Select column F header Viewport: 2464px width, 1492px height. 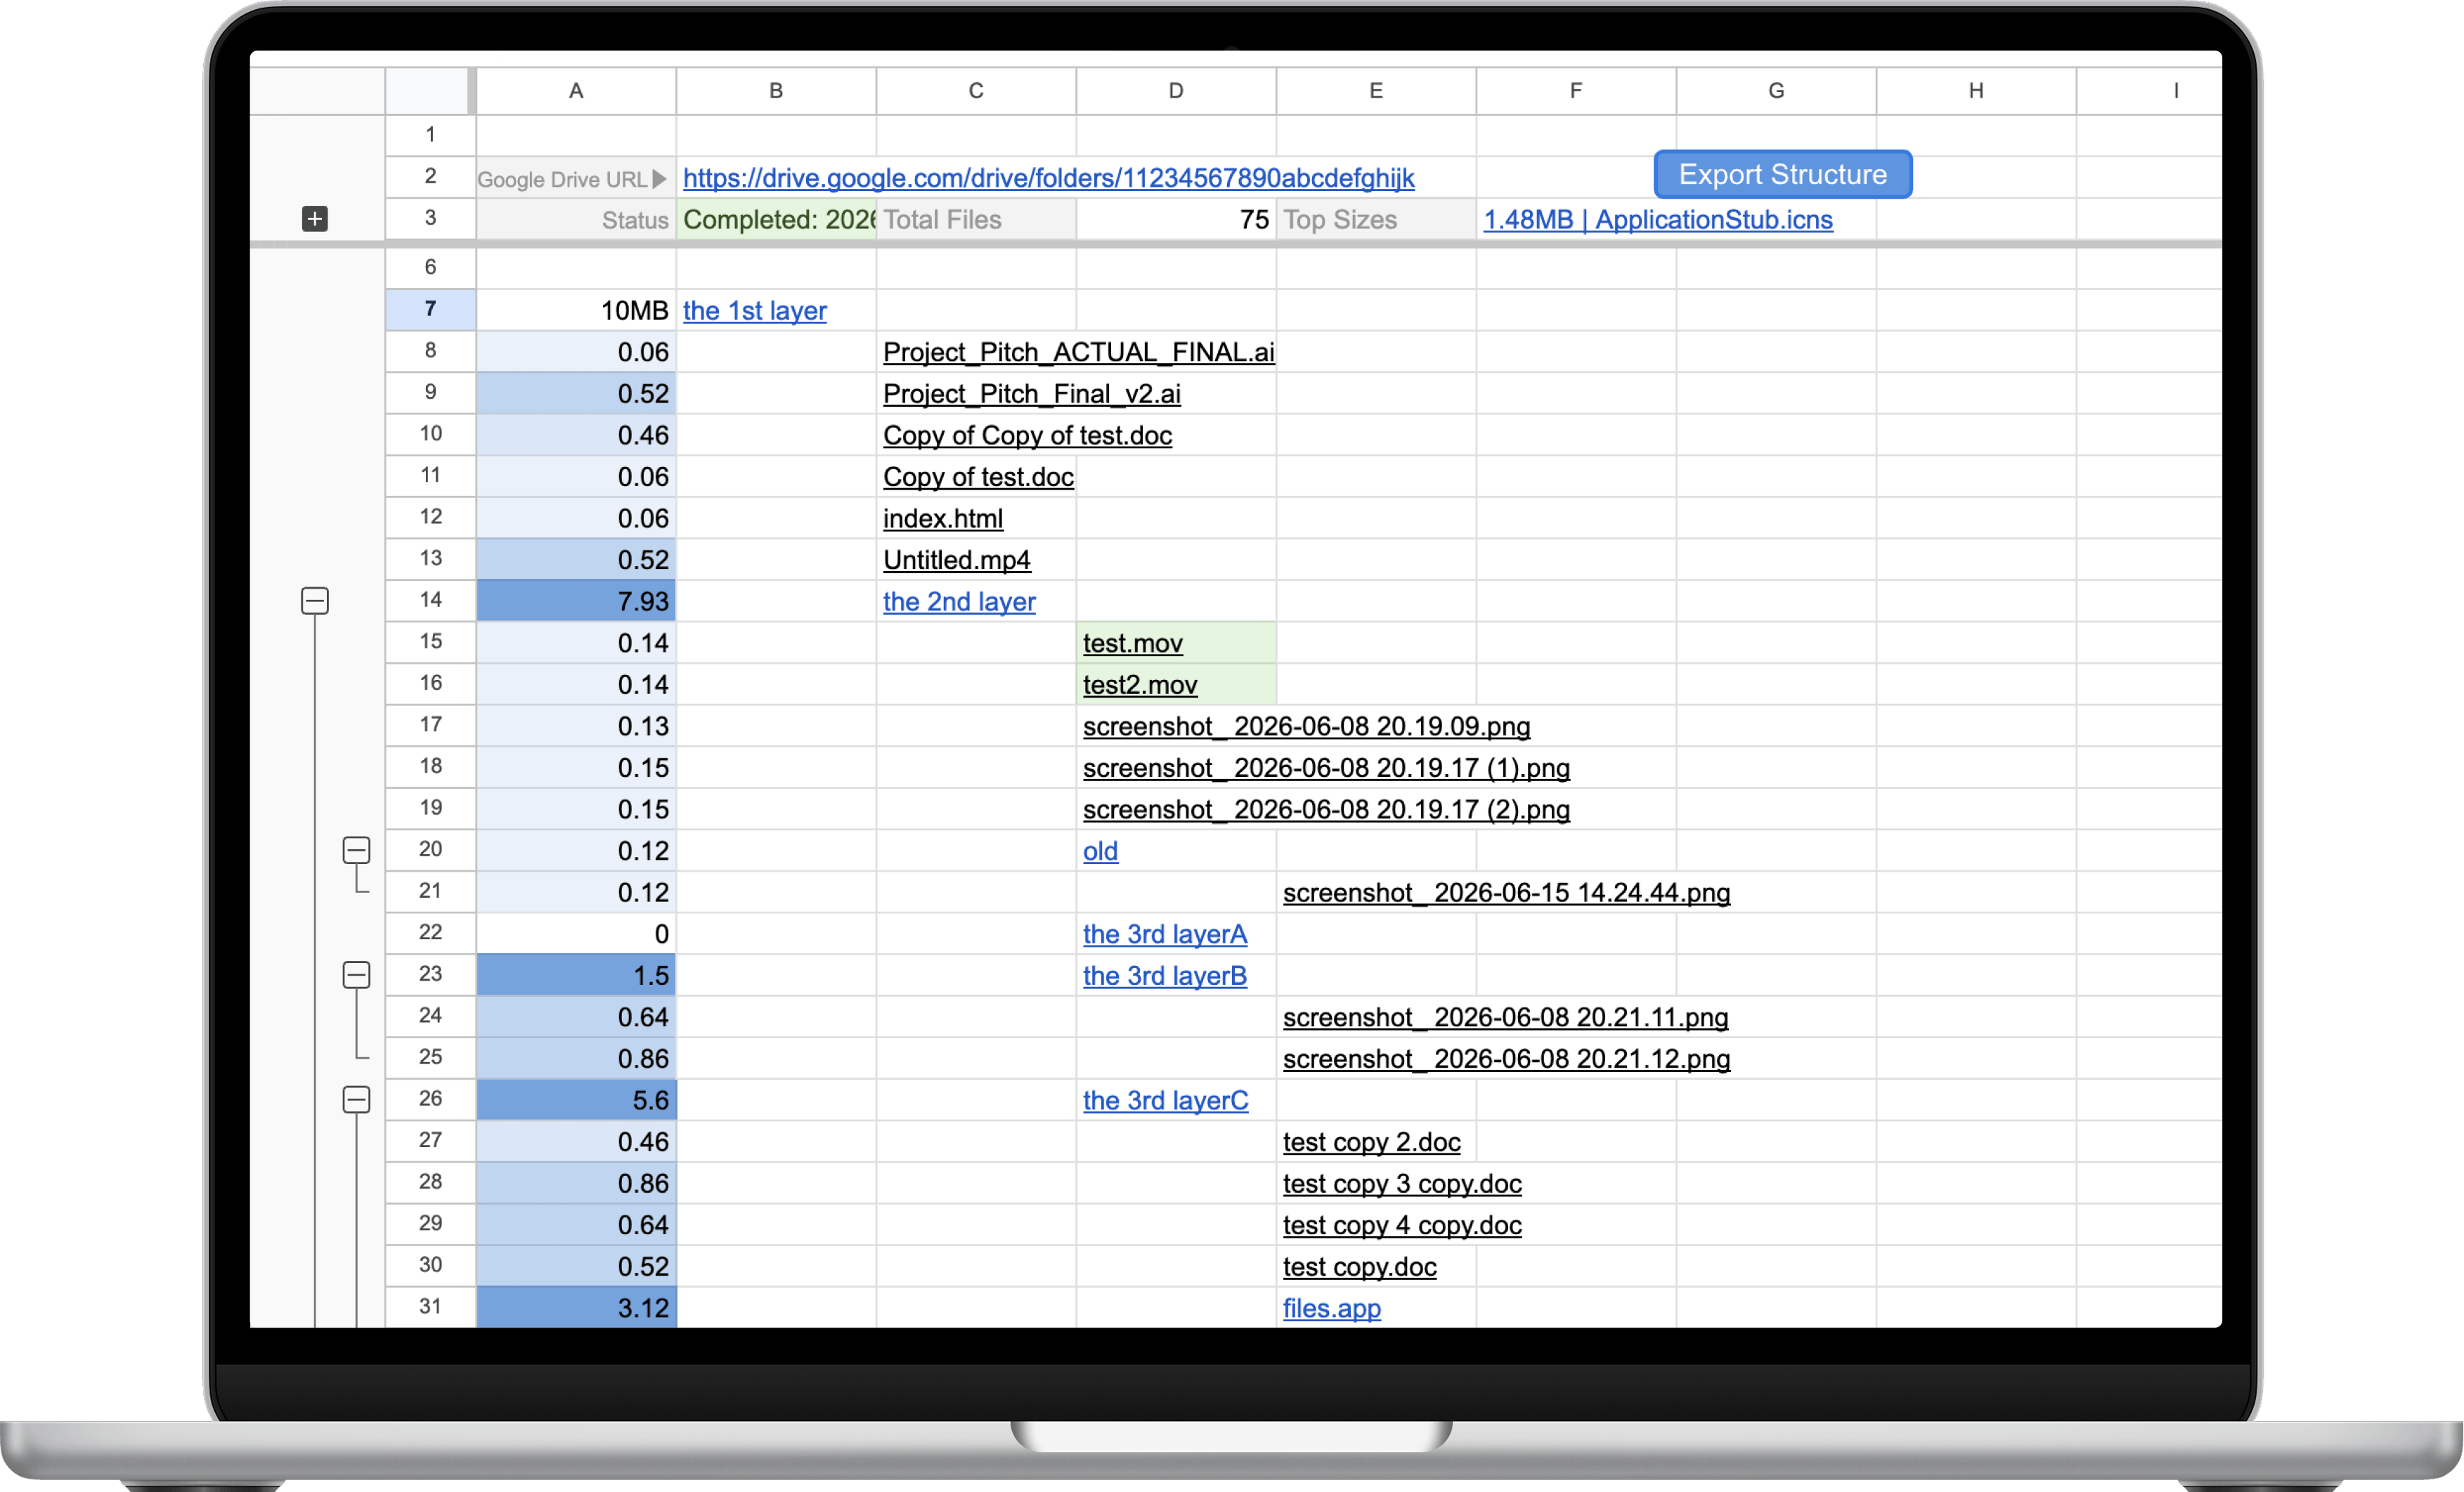click(1576, 91)
